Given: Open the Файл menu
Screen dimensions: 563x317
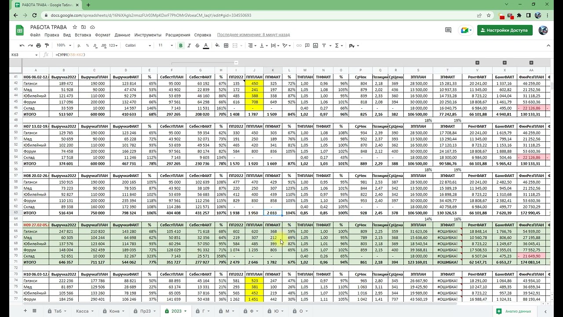Looking at the screenshot, I should point(35,35).
